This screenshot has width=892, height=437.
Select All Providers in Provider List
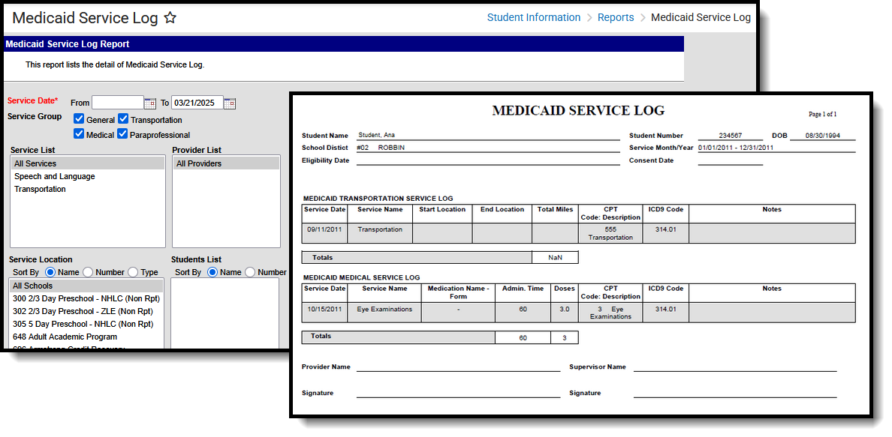[226, 163]
